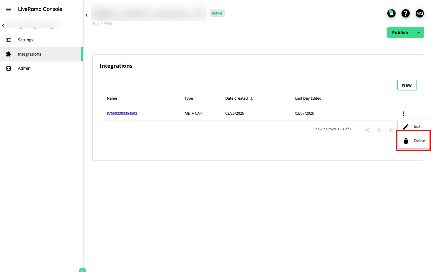Open the hamburger navigation menu

pyautogui.click(x=9, y=9)
